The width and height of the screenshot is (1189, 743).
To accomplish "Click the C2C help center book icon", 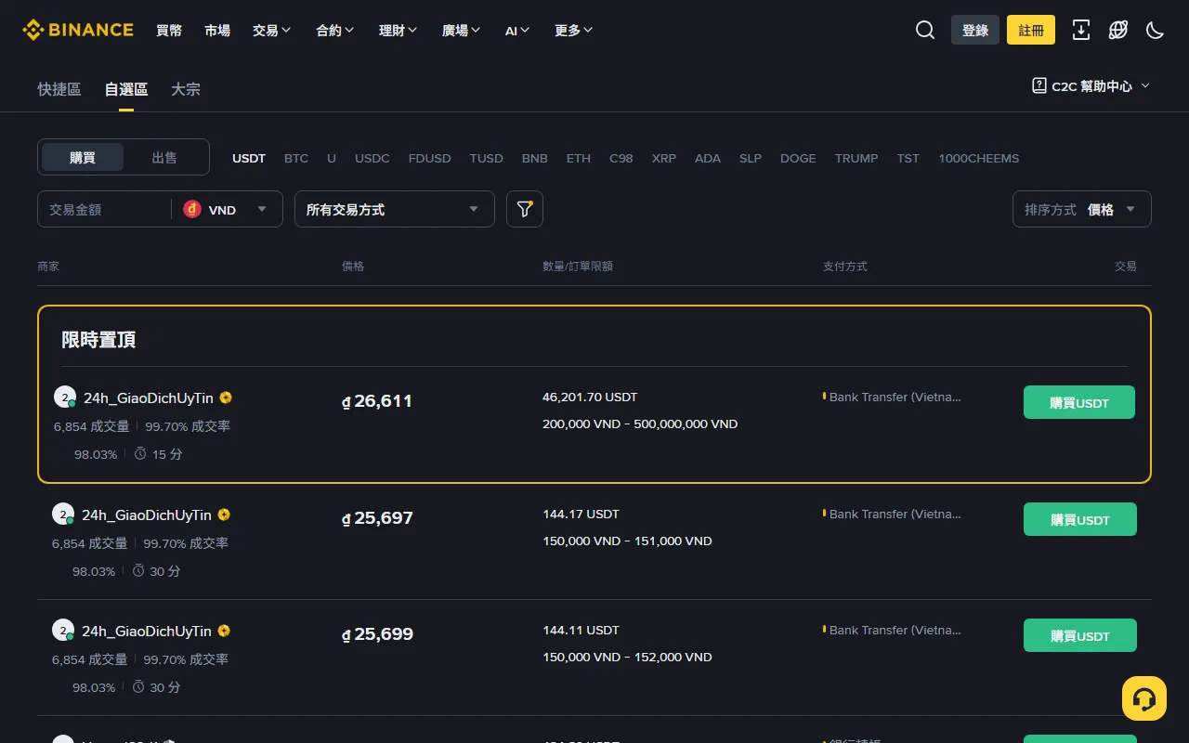I will [x=1039, y=85].
